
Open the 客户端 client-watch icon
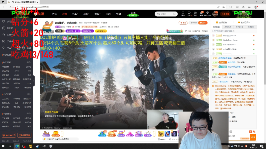[197, 31]
